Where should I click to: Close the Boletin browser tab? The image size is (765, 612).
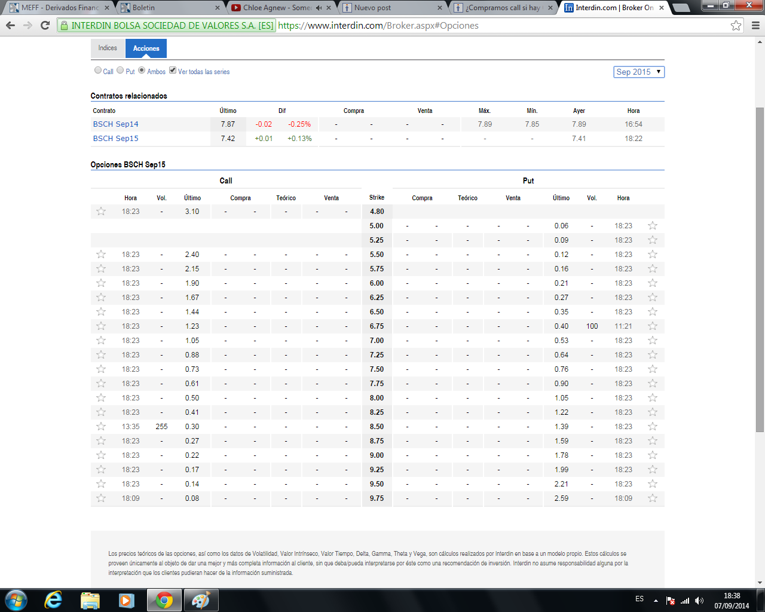[217, 8]
